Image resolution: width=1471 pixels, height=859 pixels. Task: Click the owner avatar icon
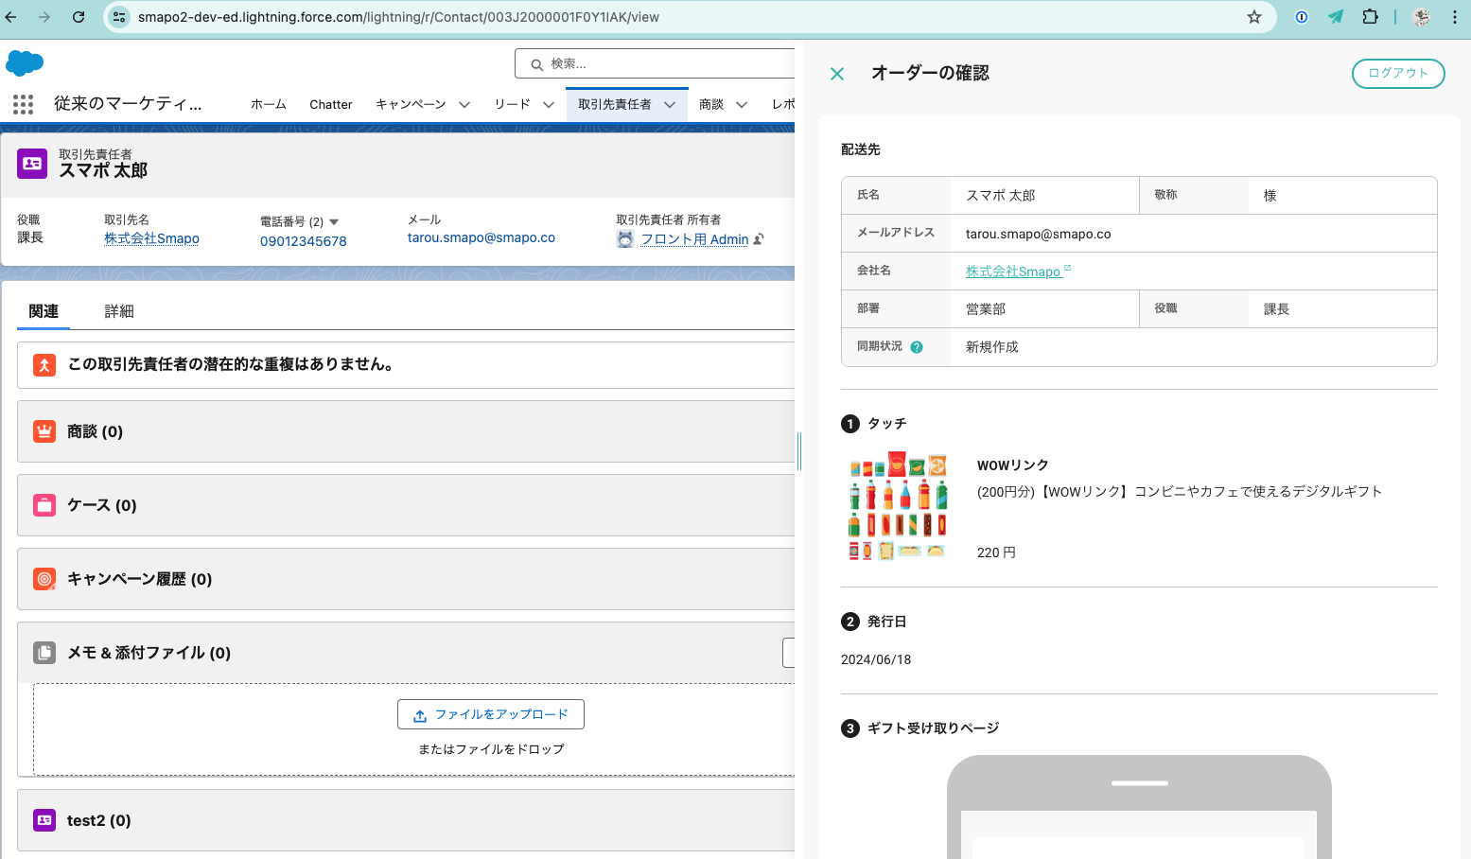[x=625, y=239]
